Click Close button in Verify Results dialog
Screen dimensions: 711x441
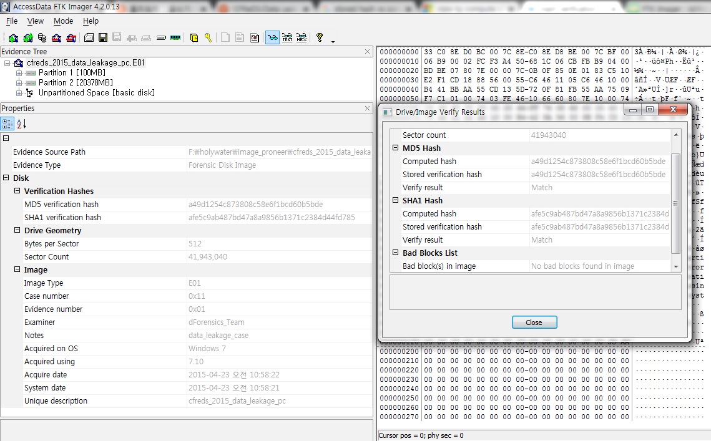pos(534,322)
